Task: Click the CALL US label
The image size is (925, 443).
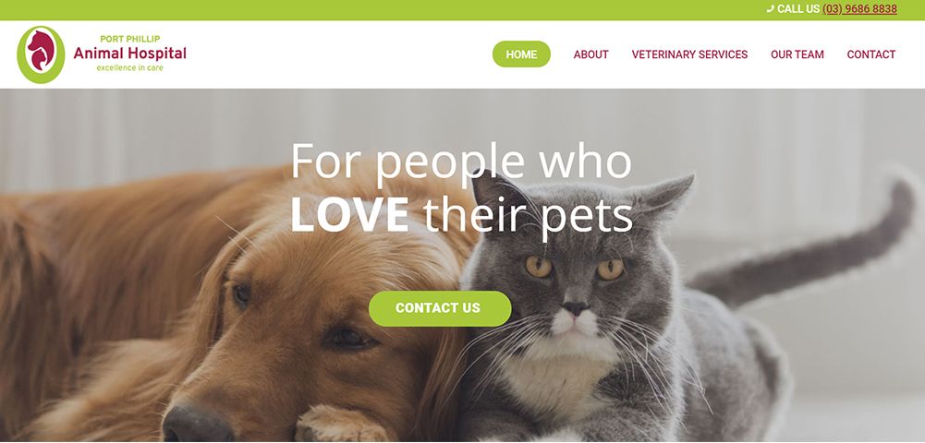Action: point(798,9)
